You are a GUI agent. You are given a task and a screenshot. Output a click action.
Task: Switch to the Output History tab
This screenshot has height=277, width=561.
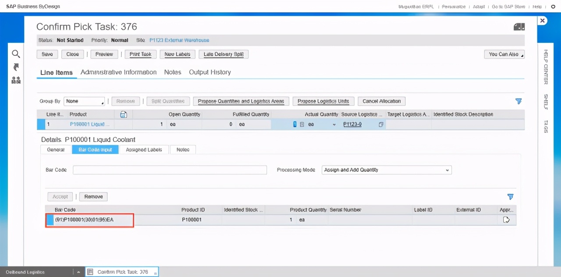pos(209,72)
